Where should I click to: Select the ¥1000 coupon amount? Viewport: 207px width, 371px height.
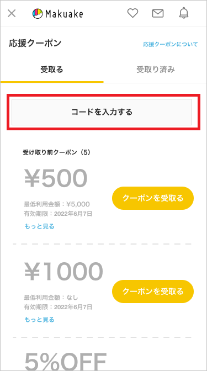(63, 271)
